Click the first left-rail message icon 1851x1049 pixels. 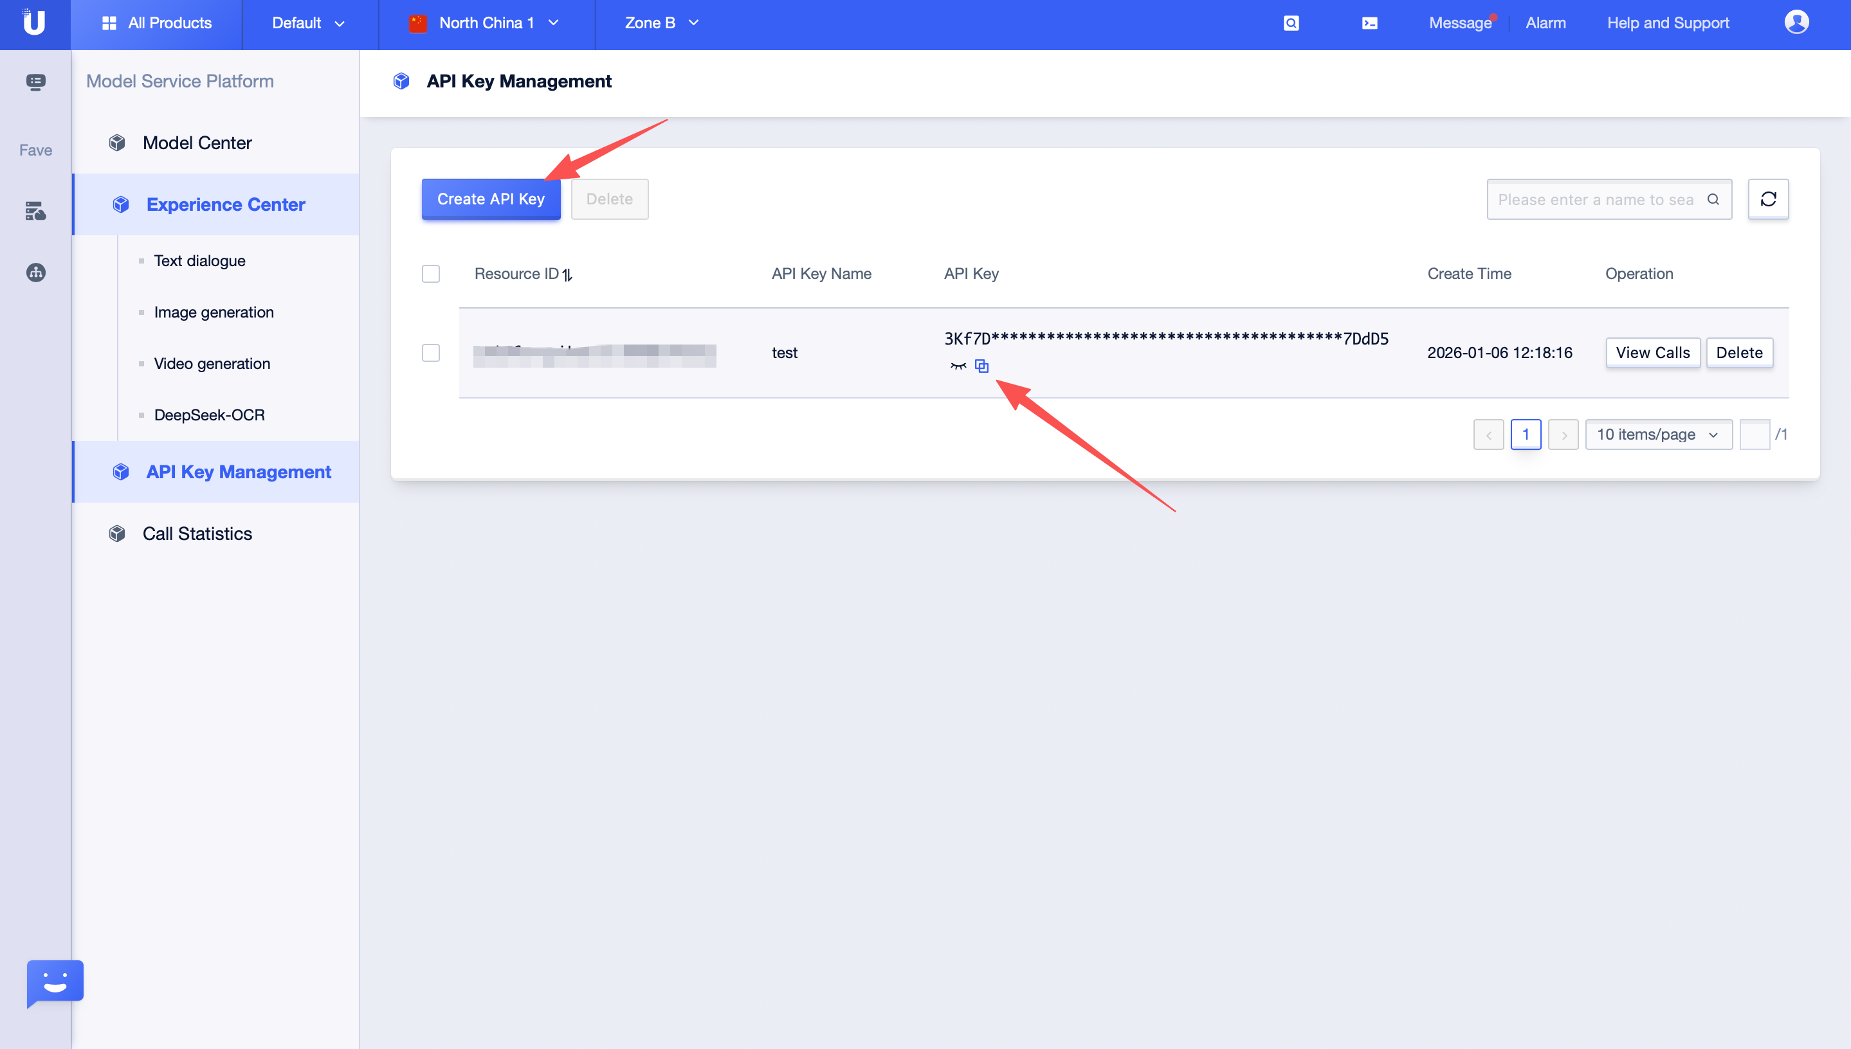click(x=35, y=82)
